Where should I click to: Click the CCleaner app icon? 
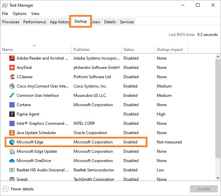pyautogui.click(x=12, y=77)
